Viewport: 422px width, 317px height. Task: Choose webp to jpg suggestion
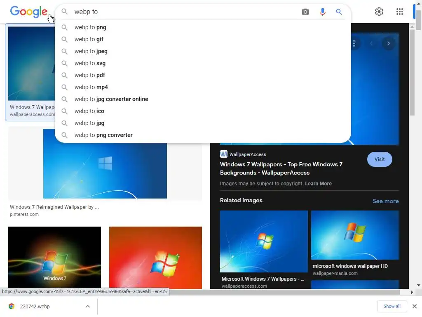[203, 123]
